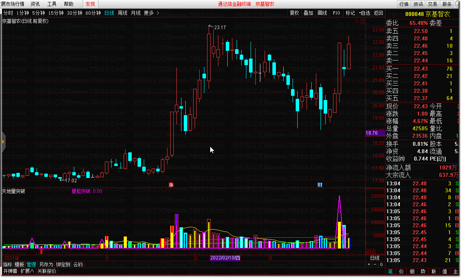Click the 模板 template button
462x278 pixels.
19,264
